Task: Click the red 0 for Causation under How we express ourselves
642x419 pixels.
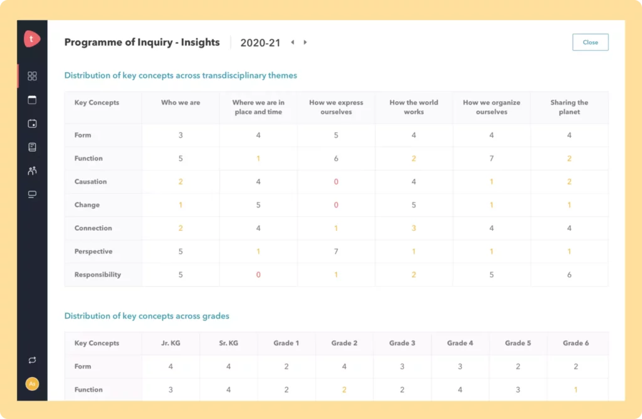Action: (x=336, y=182)
